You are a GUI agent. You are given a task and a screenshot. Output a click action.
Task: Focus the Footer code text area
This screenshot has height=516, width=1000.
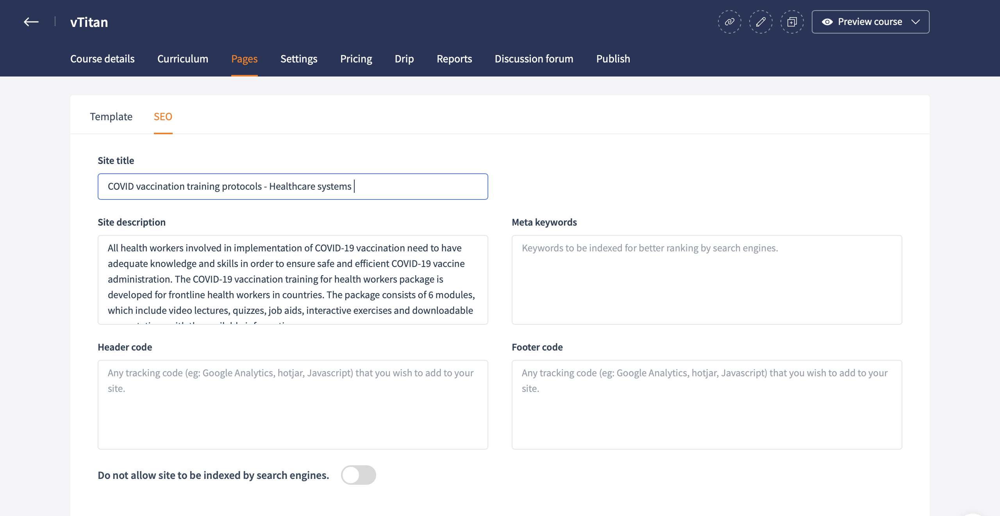click(x=707, y=404)
